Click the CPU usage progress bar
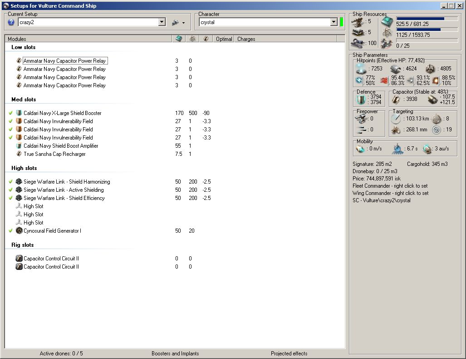Viewport: 466px width, 359px height. click(x=427, y=19)
